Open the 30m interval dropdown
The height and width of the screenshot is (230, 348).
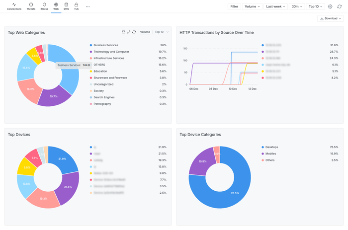click(297, 6)
